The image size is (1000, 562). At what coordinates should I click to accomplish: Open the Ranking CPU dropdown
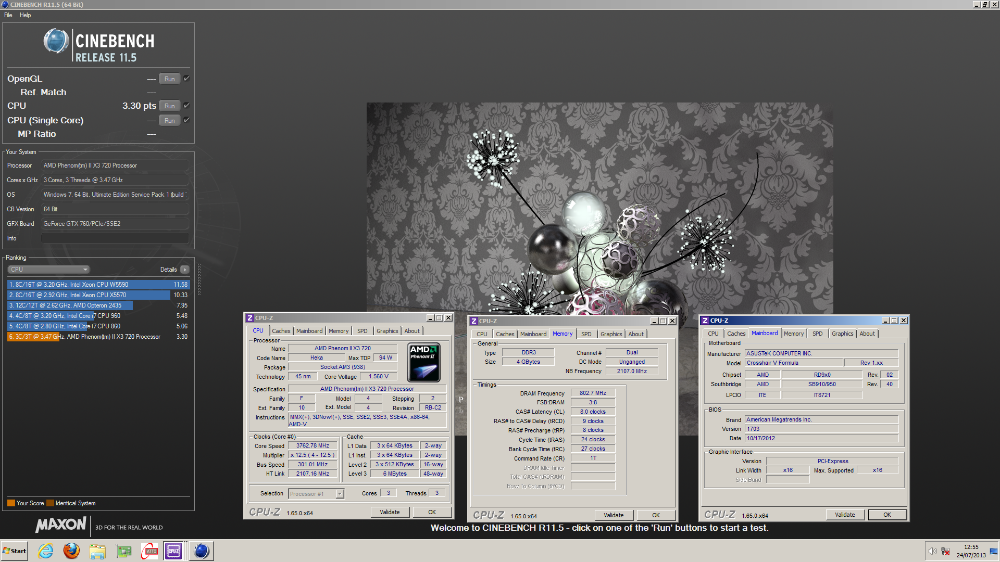pyautogui.click(x=49, y=270)
